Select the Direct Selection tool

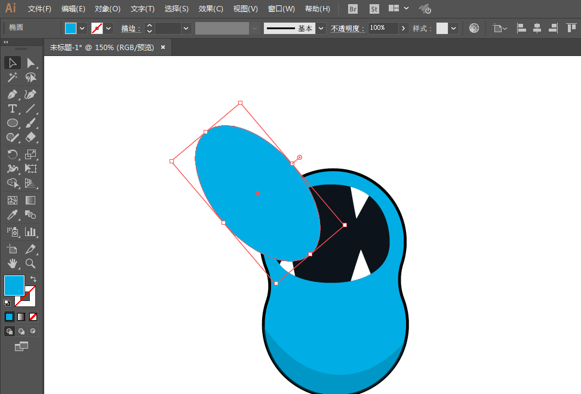(30, 63)
